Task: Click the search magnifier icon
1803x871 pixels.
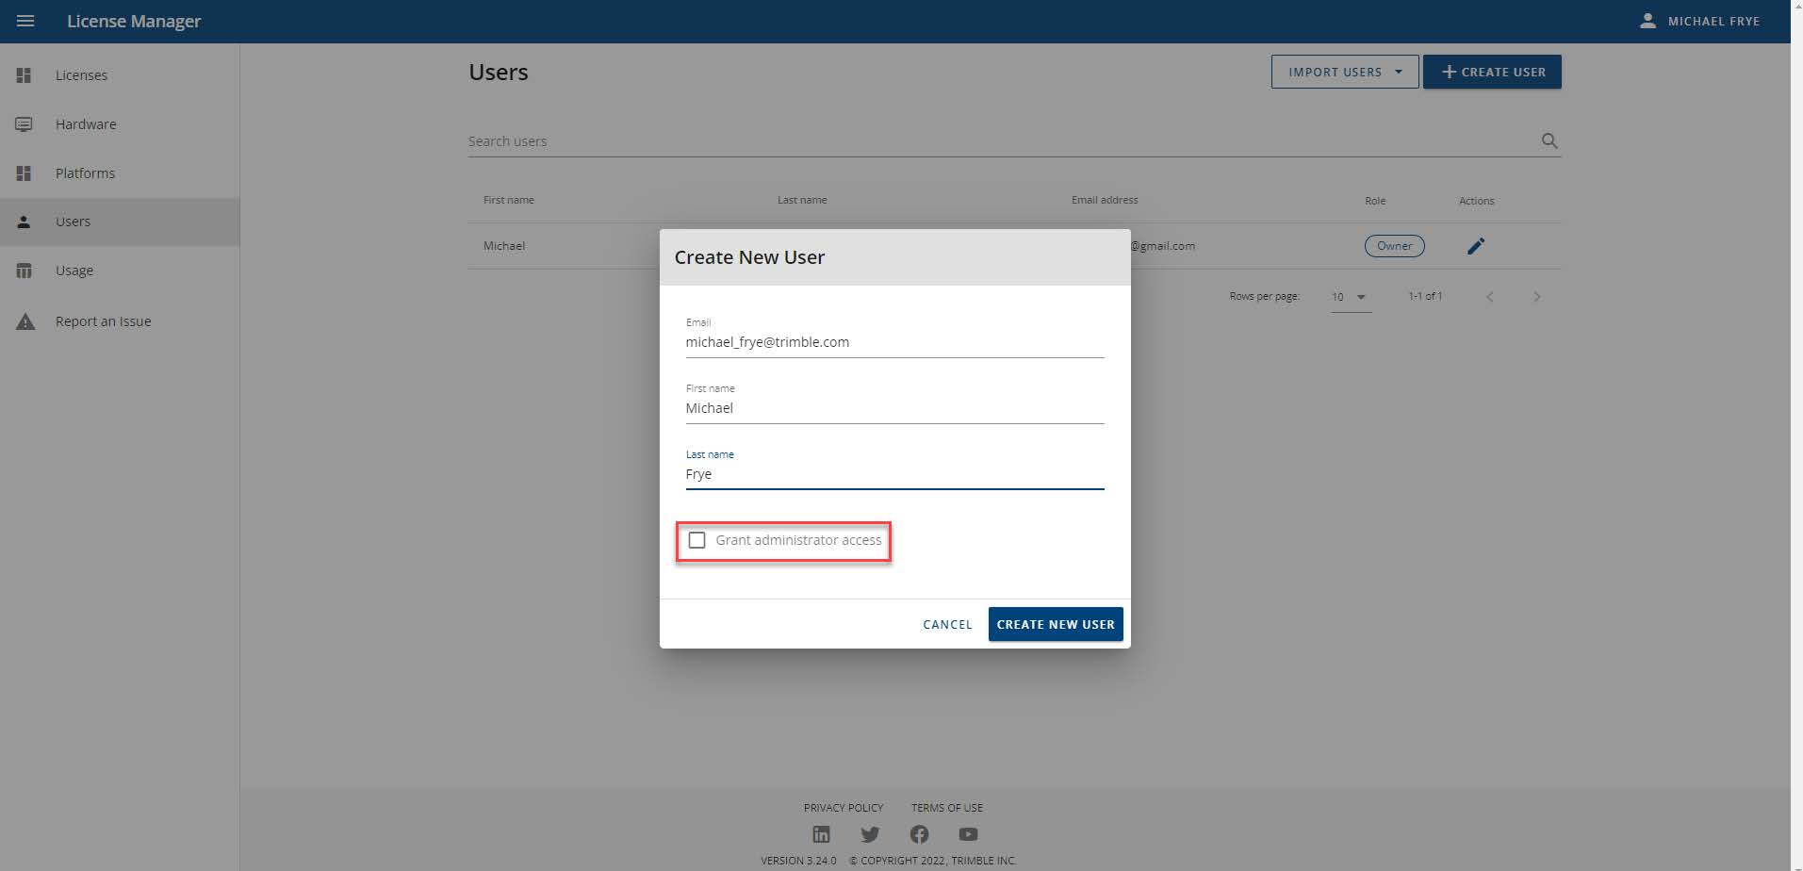Action: [x=1549, y=140]
